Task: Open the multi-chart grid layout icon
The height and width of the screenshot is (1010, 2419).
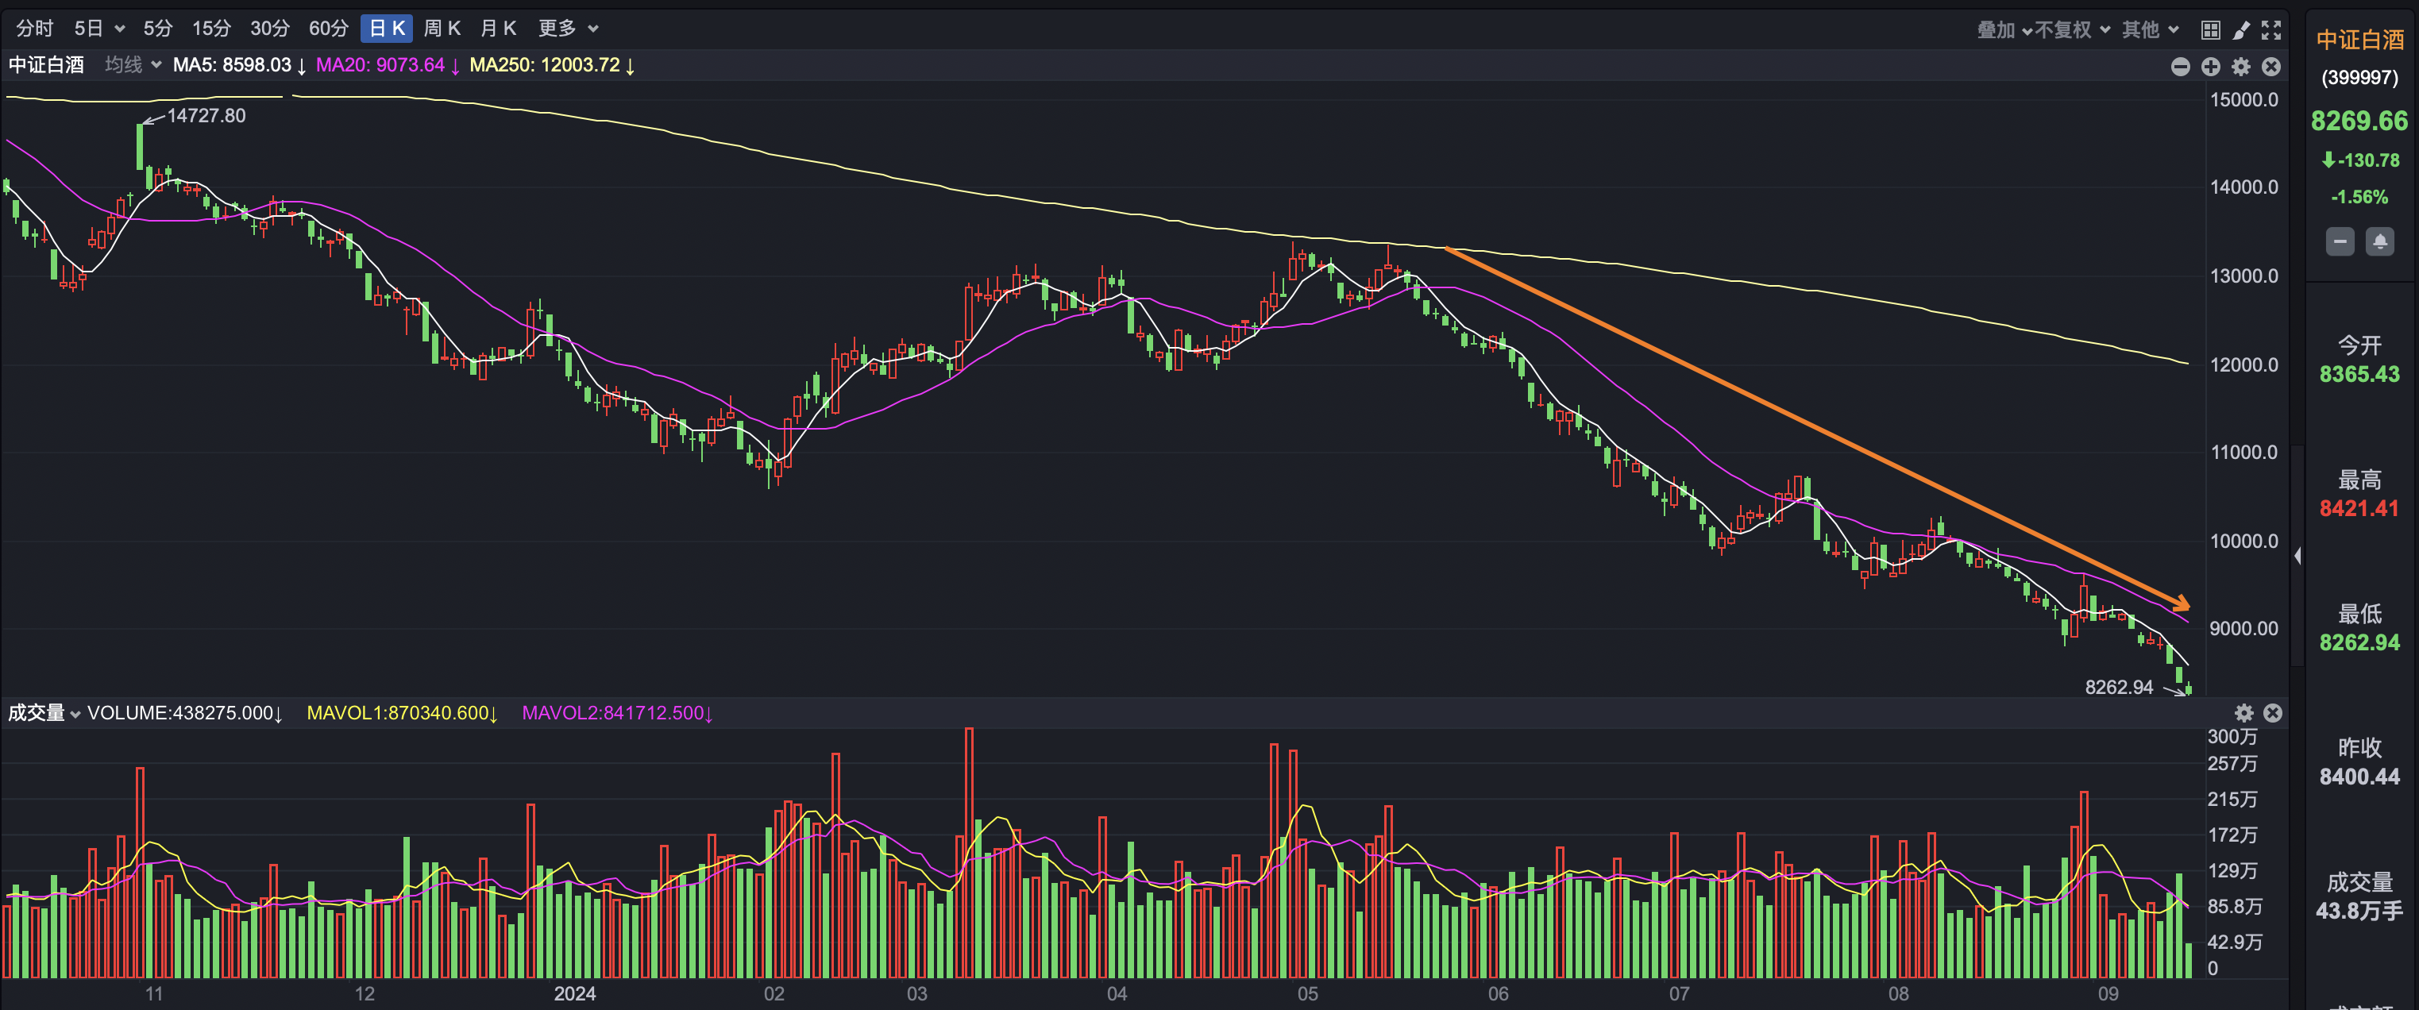Action: (x=2210, y=30)
